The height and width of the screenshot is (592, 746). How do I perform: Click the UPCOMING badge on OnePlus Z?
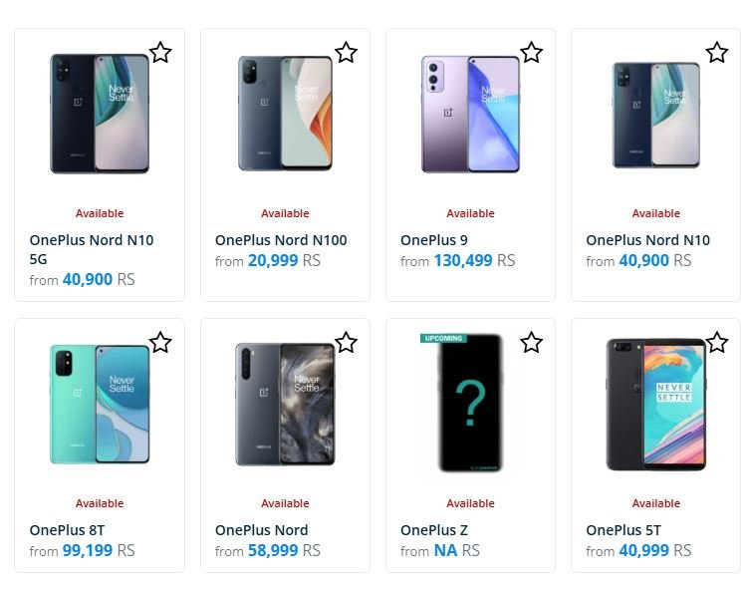click(x=443, y=339)
